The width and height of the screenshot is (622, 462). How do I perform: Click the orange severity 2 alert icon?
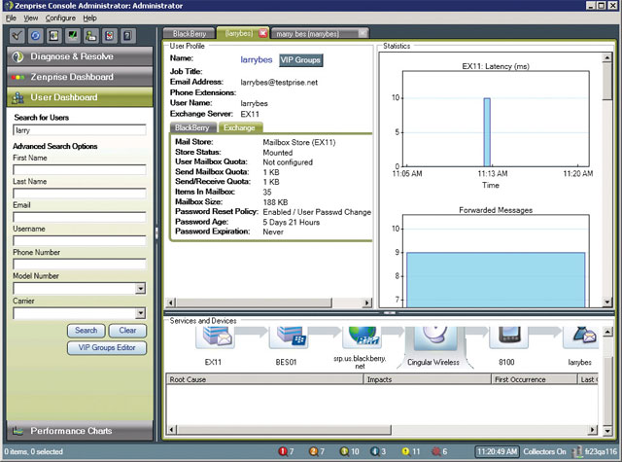click(x=313, y=451)
